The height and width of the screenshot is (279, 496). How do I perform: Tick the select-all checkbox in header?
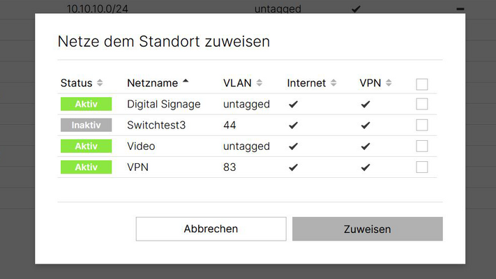421,84
